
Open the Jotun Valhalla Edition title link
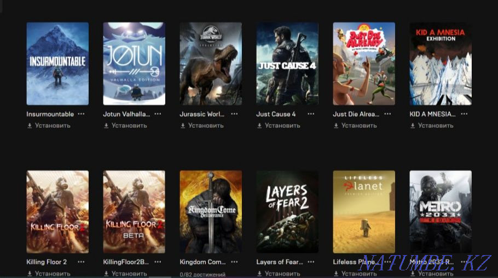pos(126,114)
